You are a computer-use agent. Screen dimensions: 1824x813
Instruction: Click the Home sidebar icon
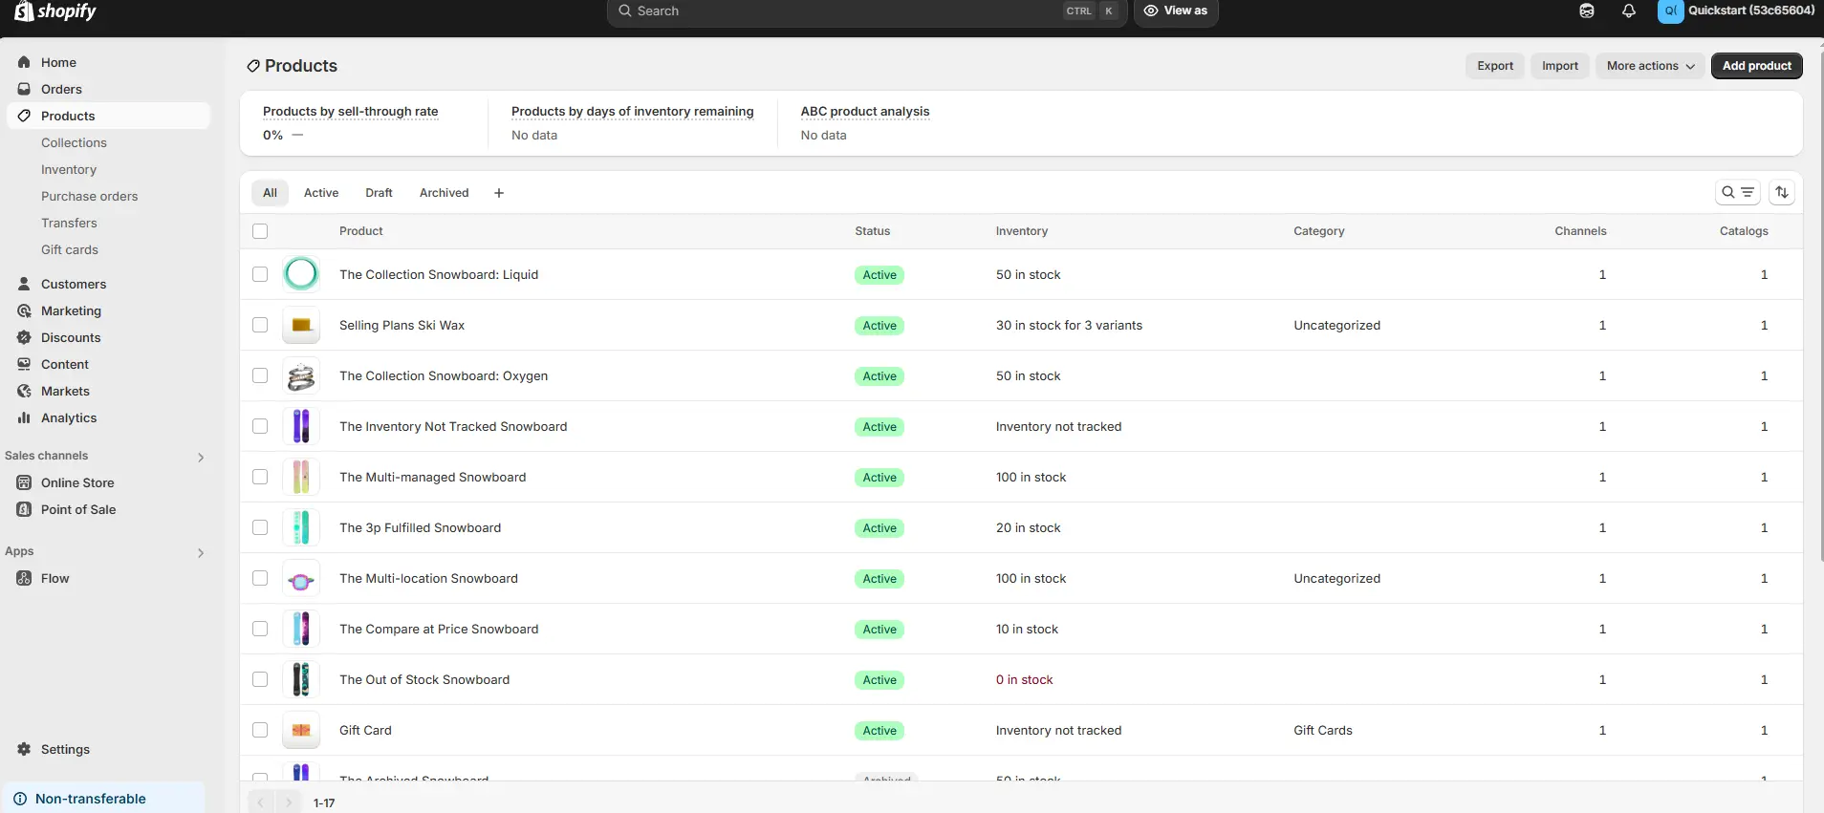[x=24, y=62]
